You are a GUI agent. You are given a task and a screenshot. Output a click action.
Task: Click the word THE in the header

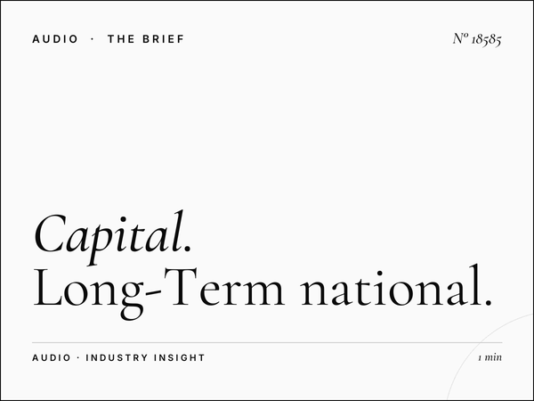pyautogui.click(x=121, y=39)
